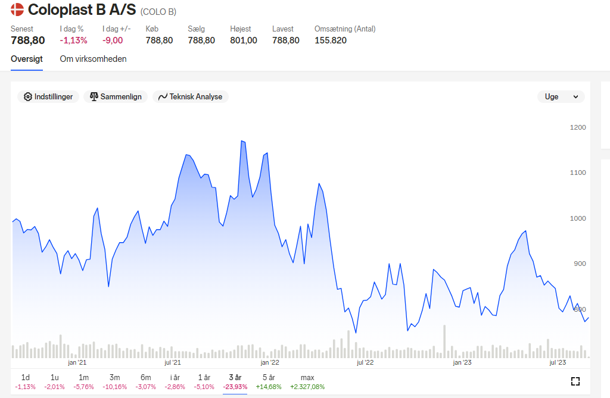Click the jul '22 axis label
610x398 pixels.
click(x=365, y=363)
